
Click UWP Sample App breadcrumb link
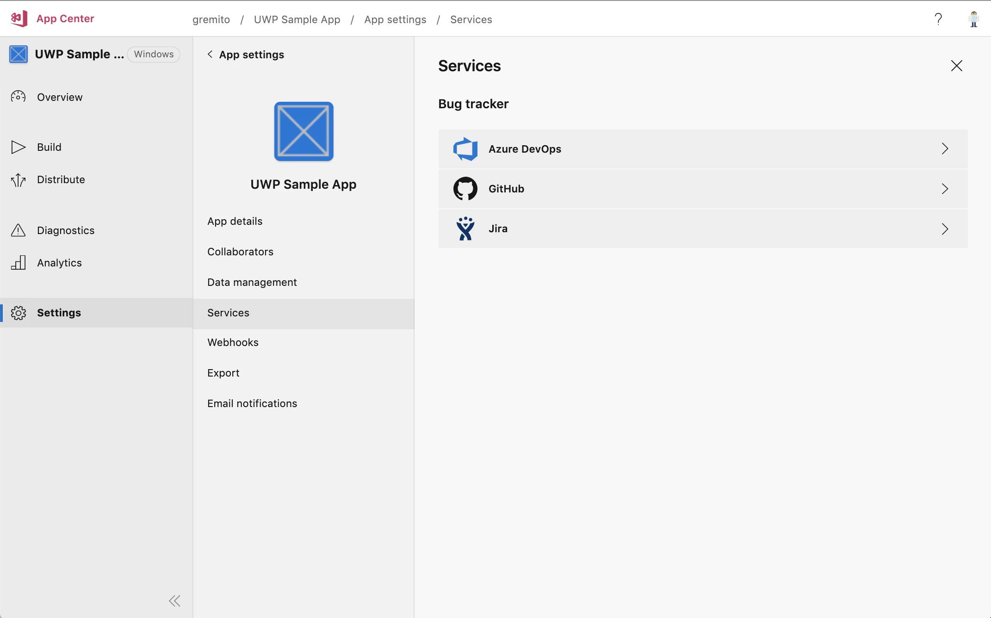297,19
